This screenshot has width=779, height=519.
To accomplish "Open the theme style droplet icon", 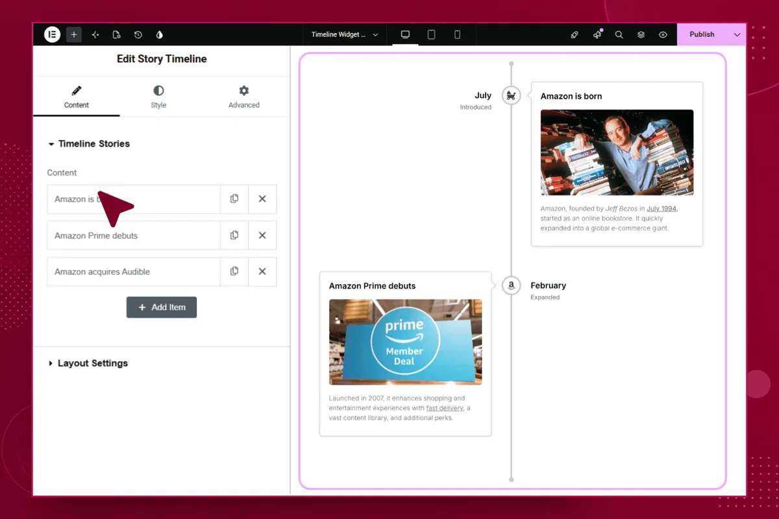I will [160, 34].
